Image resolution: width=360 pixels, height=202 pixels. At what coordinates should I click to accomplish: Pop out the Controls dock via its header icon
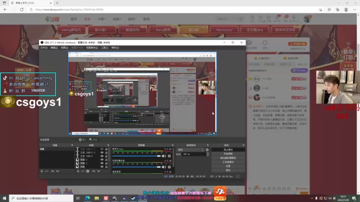243,145
